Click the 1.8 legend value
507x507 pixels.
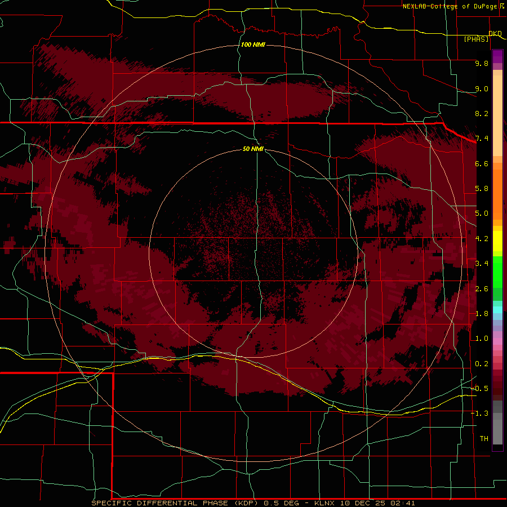482,314
